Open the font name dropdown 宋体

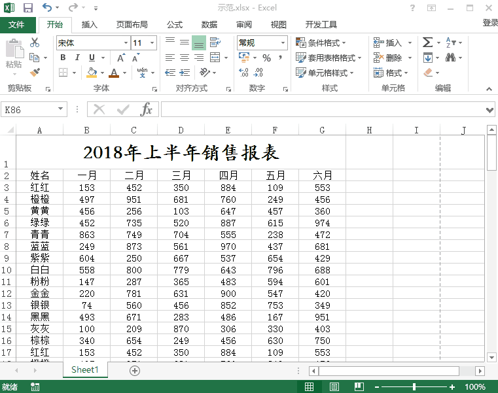pos(126,43)
